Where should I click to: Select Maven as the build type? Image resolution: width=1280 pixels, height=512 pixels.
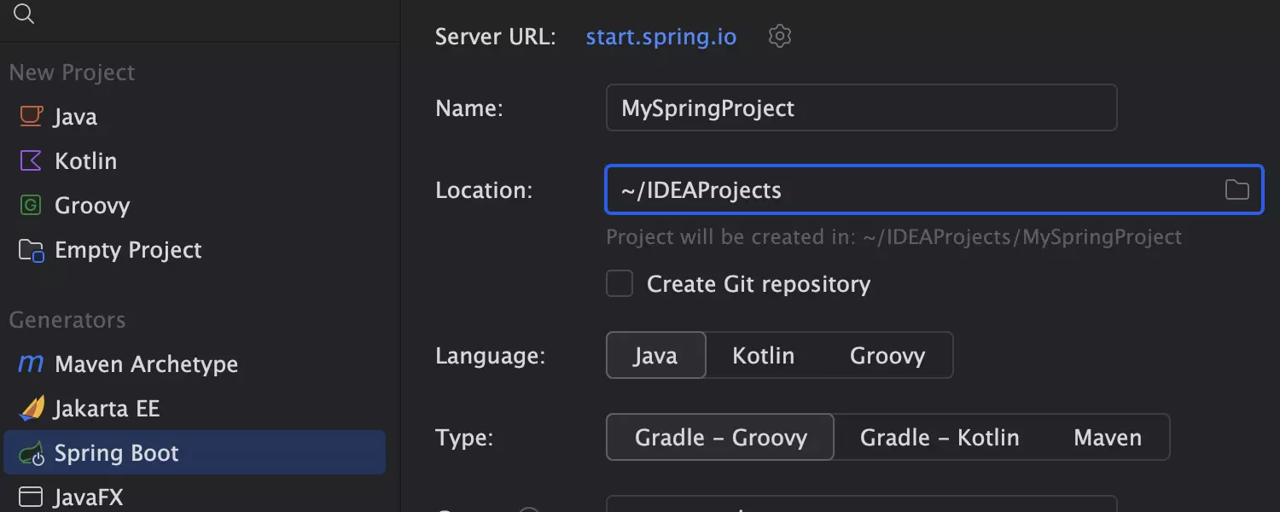[1107, 438]
